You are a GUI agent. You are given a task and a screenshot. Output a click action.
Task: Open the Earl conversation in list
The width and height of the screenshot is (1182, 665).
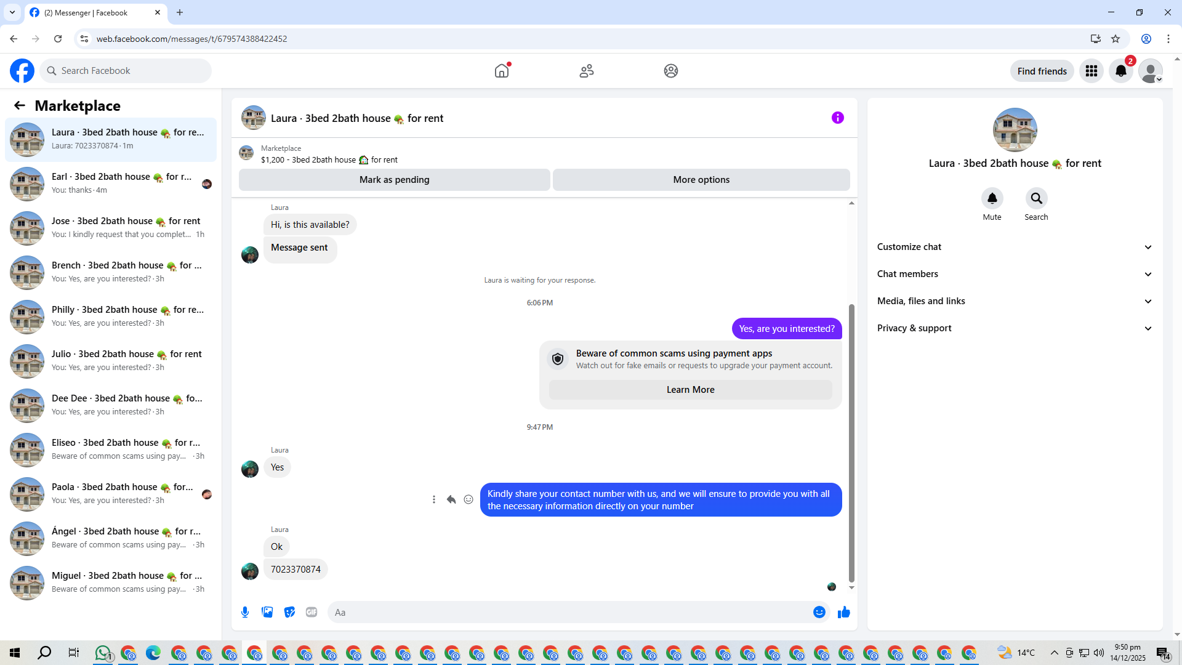tap(111, 183)
